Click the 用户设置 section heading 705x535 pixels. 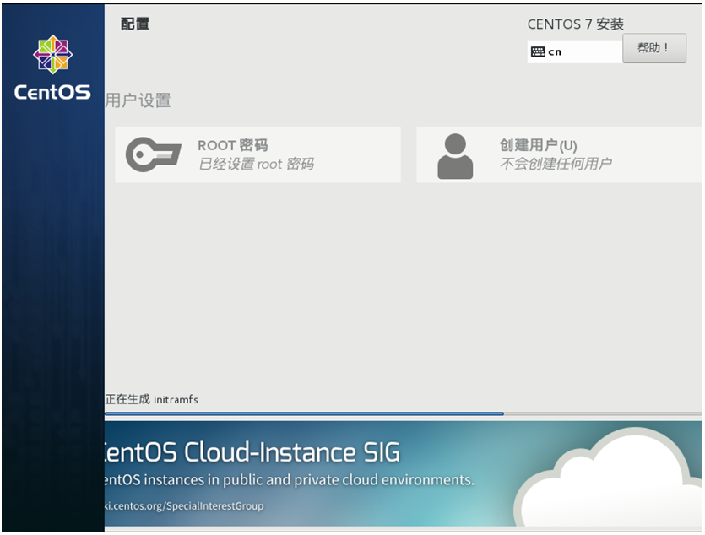tap(138, 100)
